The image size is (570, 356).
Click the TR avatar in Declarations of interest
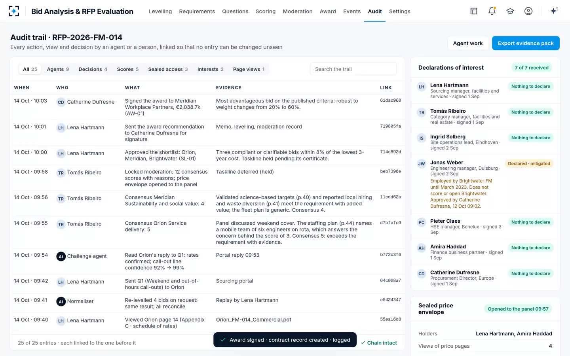422,112
